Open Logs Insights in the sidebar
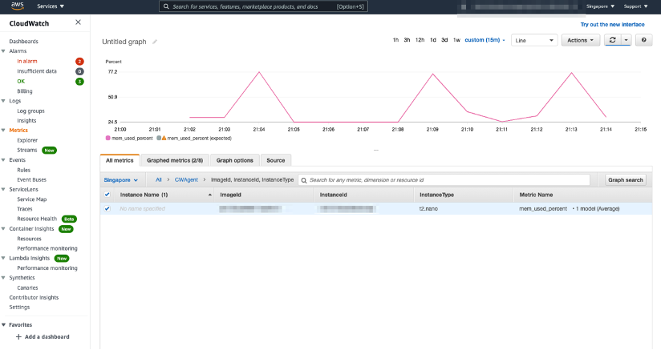 (26, 121)
